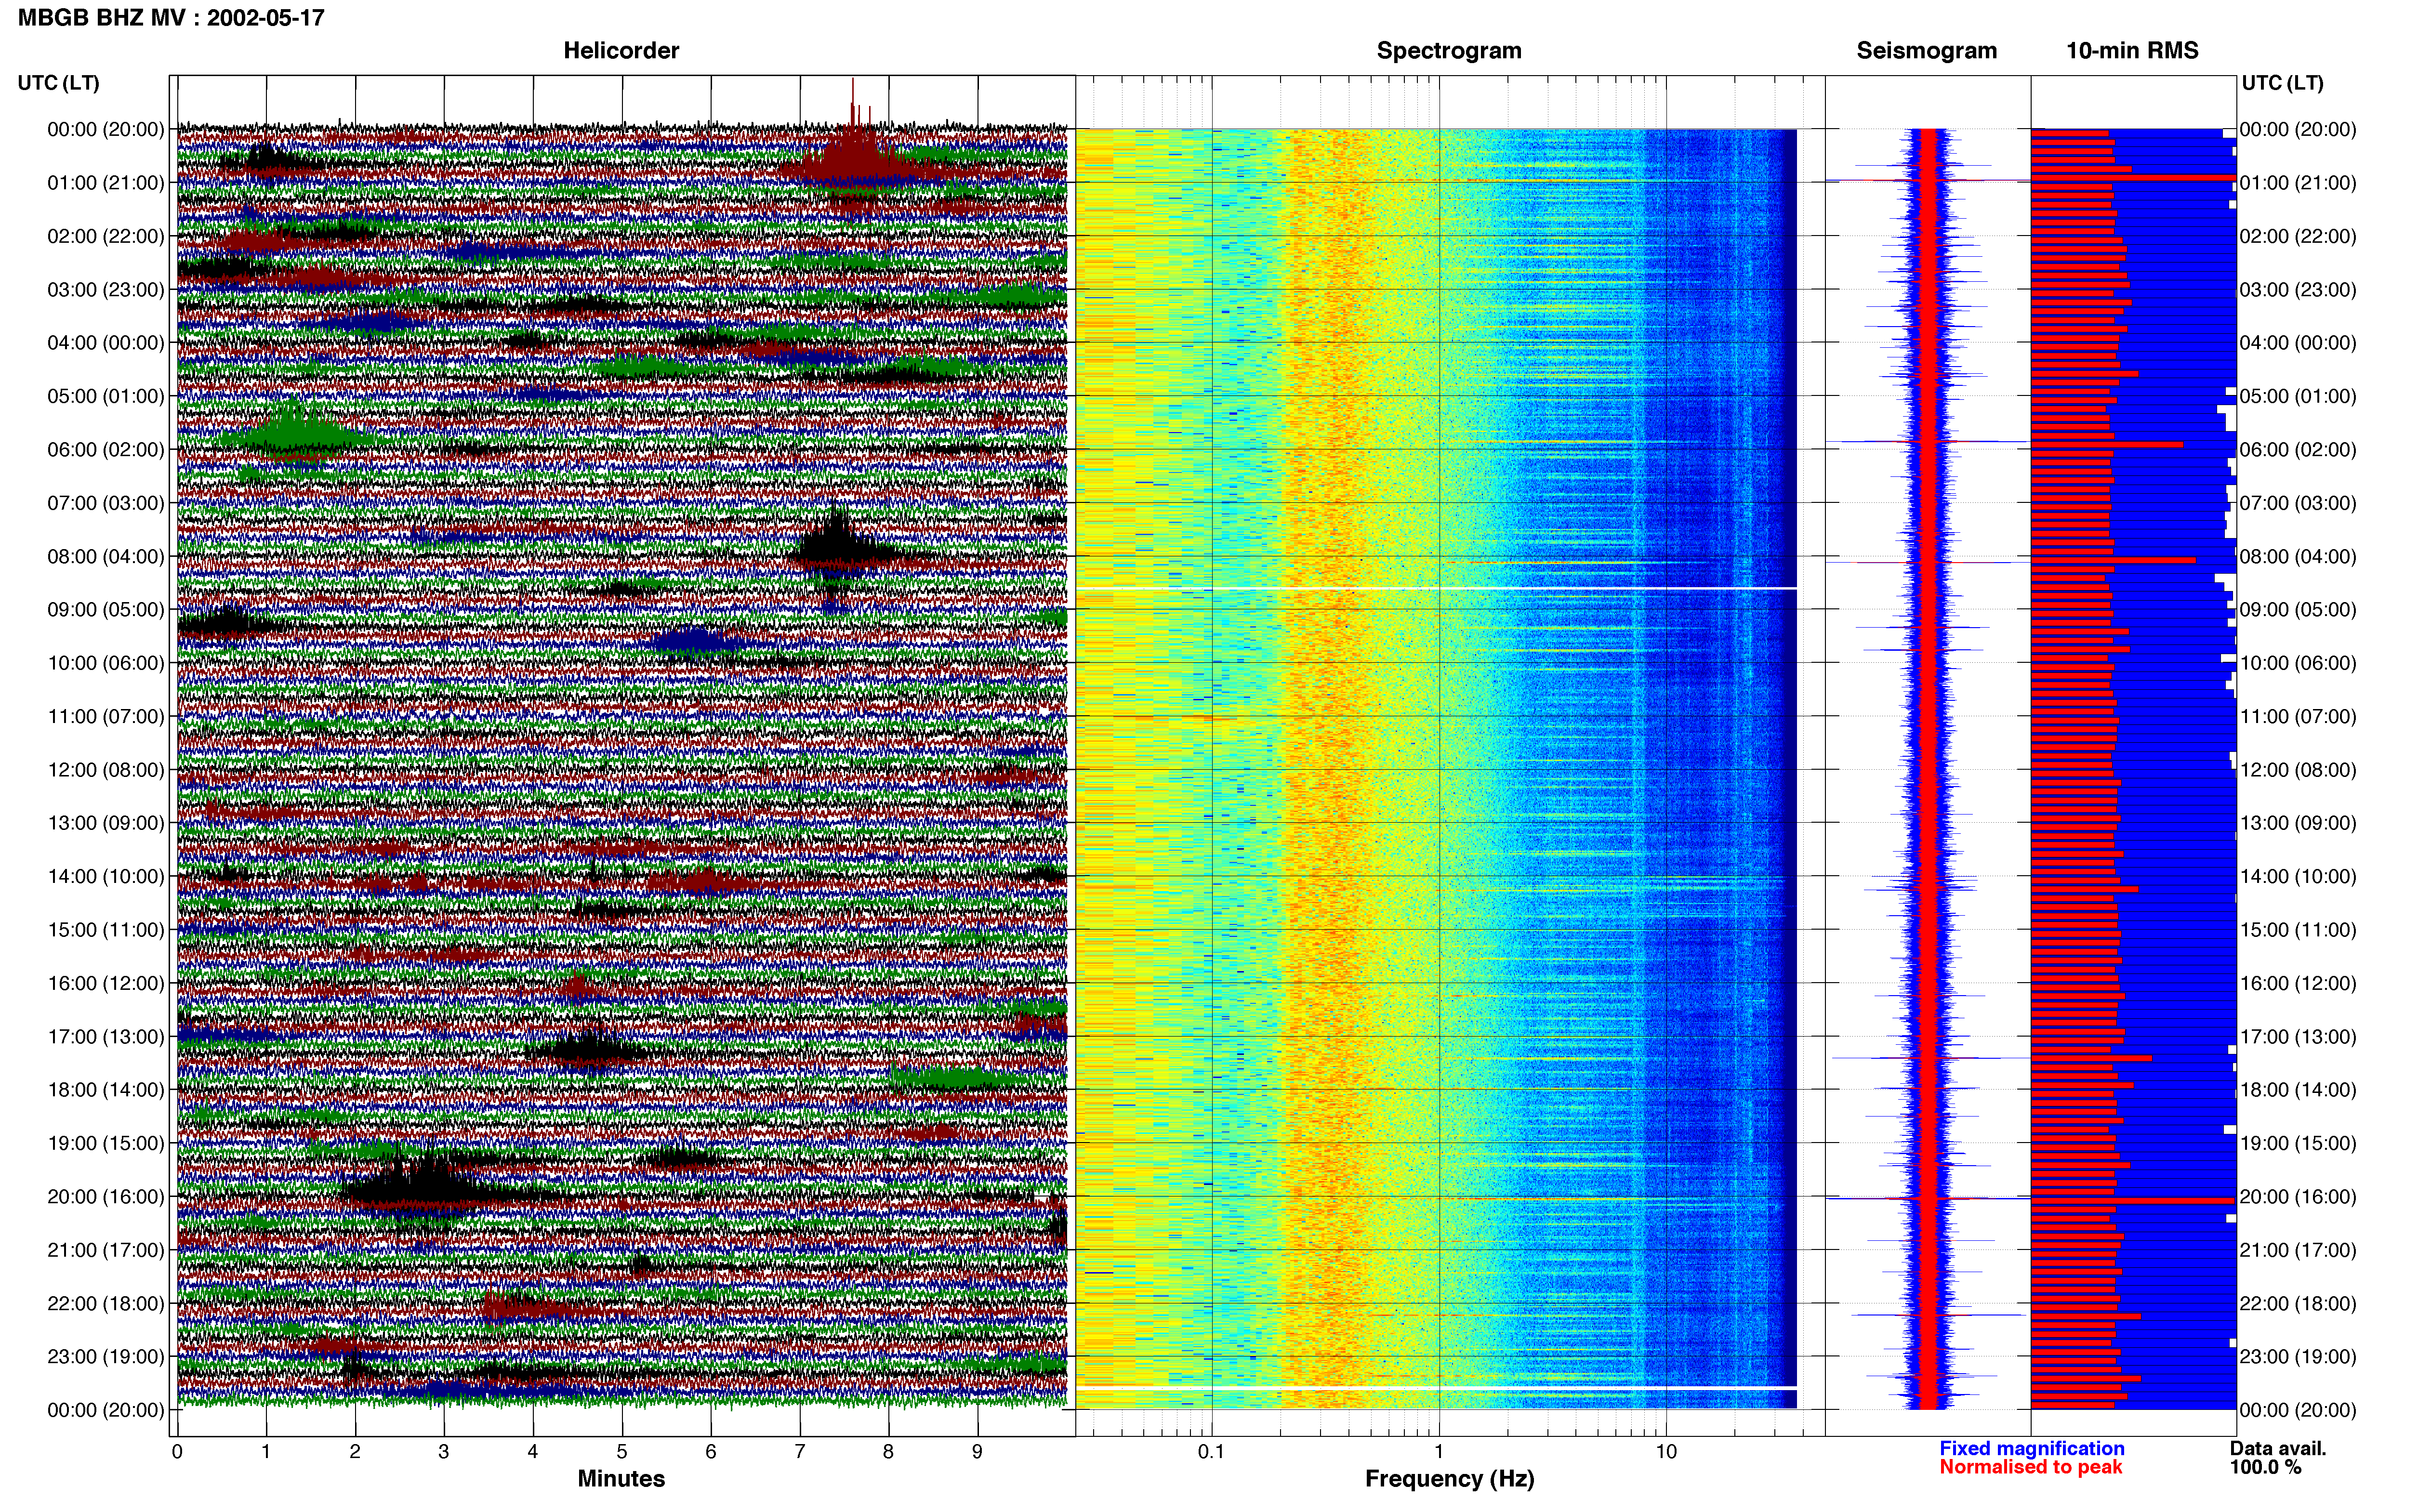
Task: Click the left '06:00 (02:00)' time label
Action: (x=105, y=449)
